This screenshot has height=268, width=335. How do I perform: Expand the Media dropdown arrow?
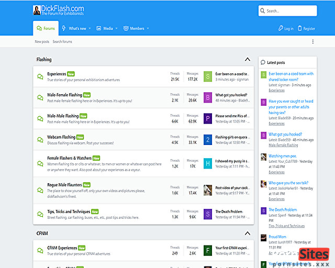[x=116, y=28]
